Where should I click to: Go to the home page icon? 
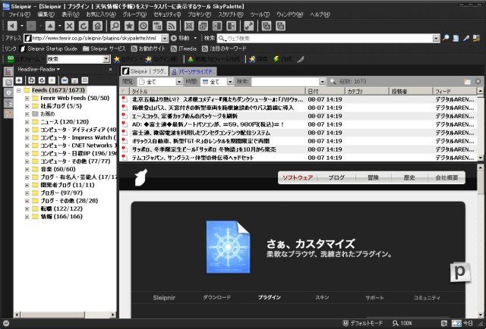coord(98,26)
